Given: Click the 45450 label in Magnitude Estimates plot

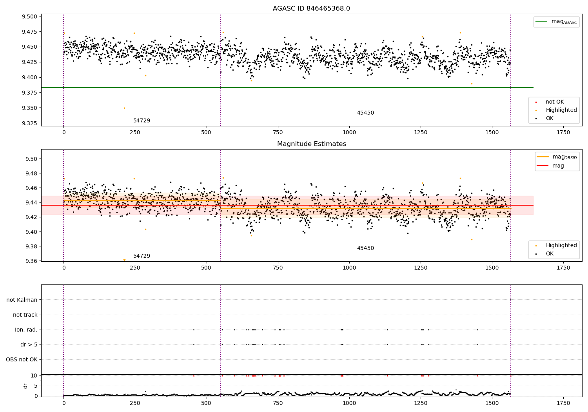Looking at the screenshot, I should pos(365,248).
